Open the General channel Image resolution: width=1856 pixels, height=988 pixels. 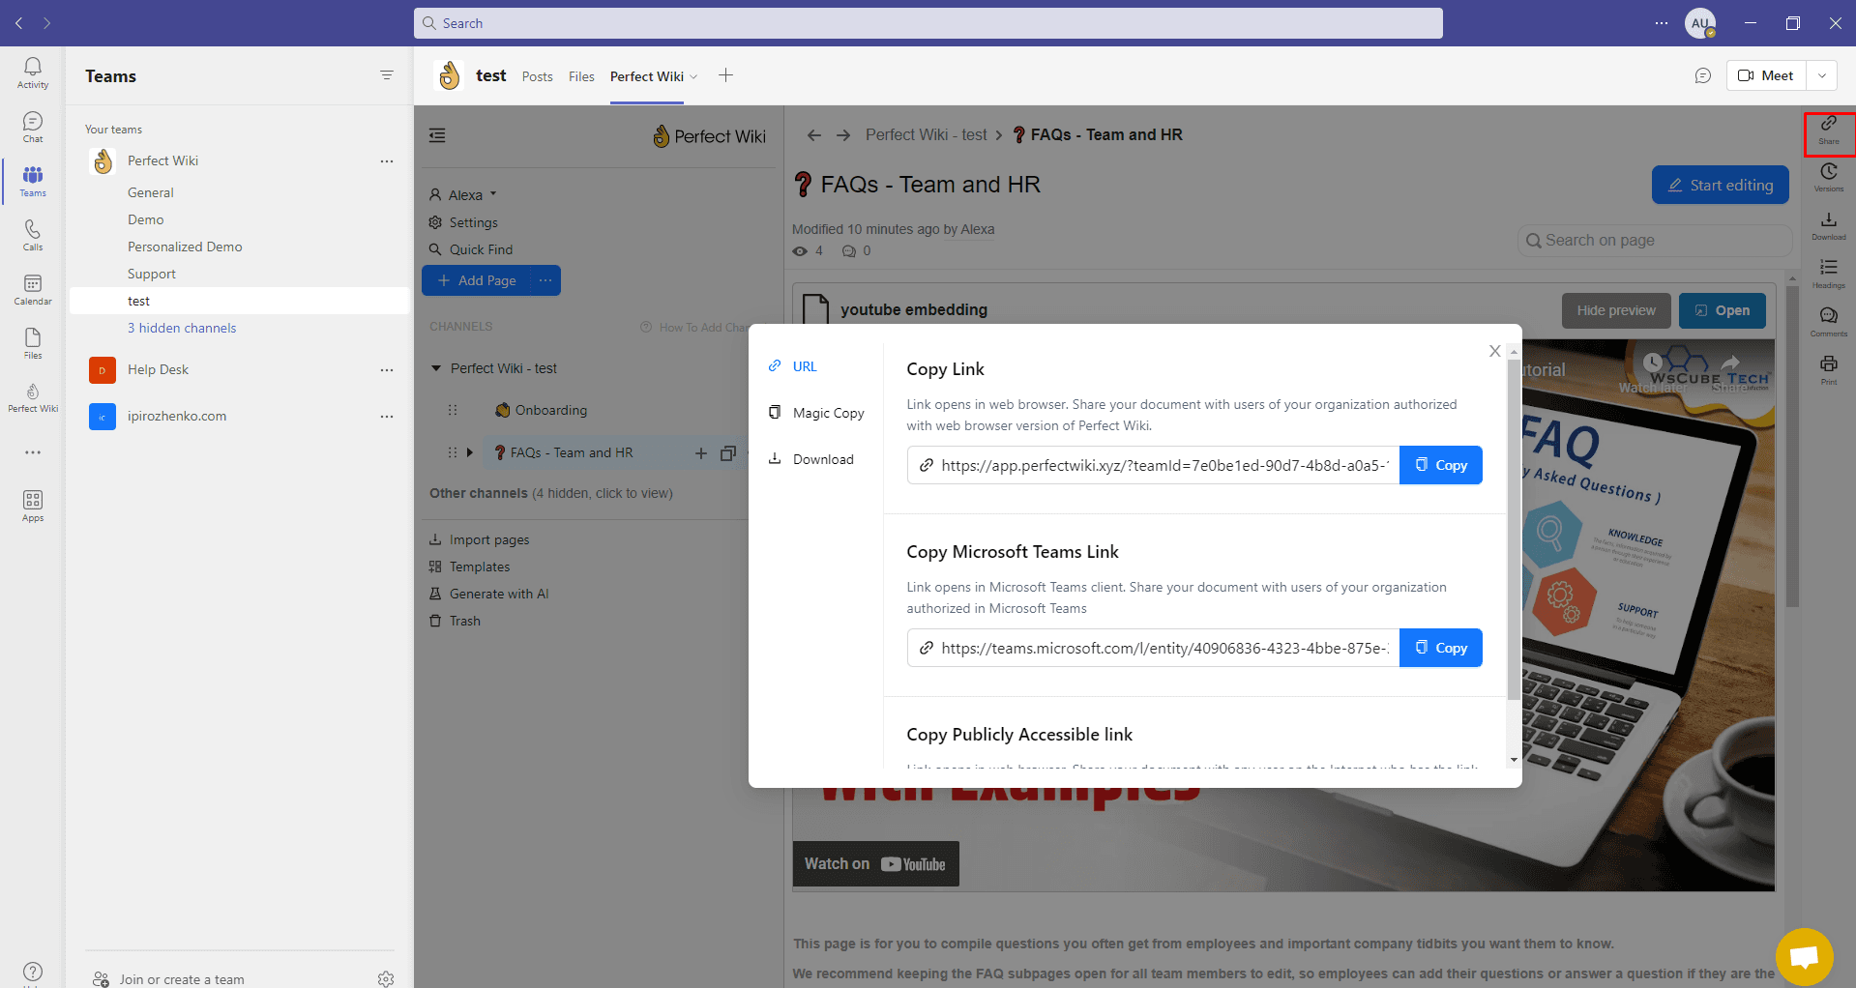point(151,192)
